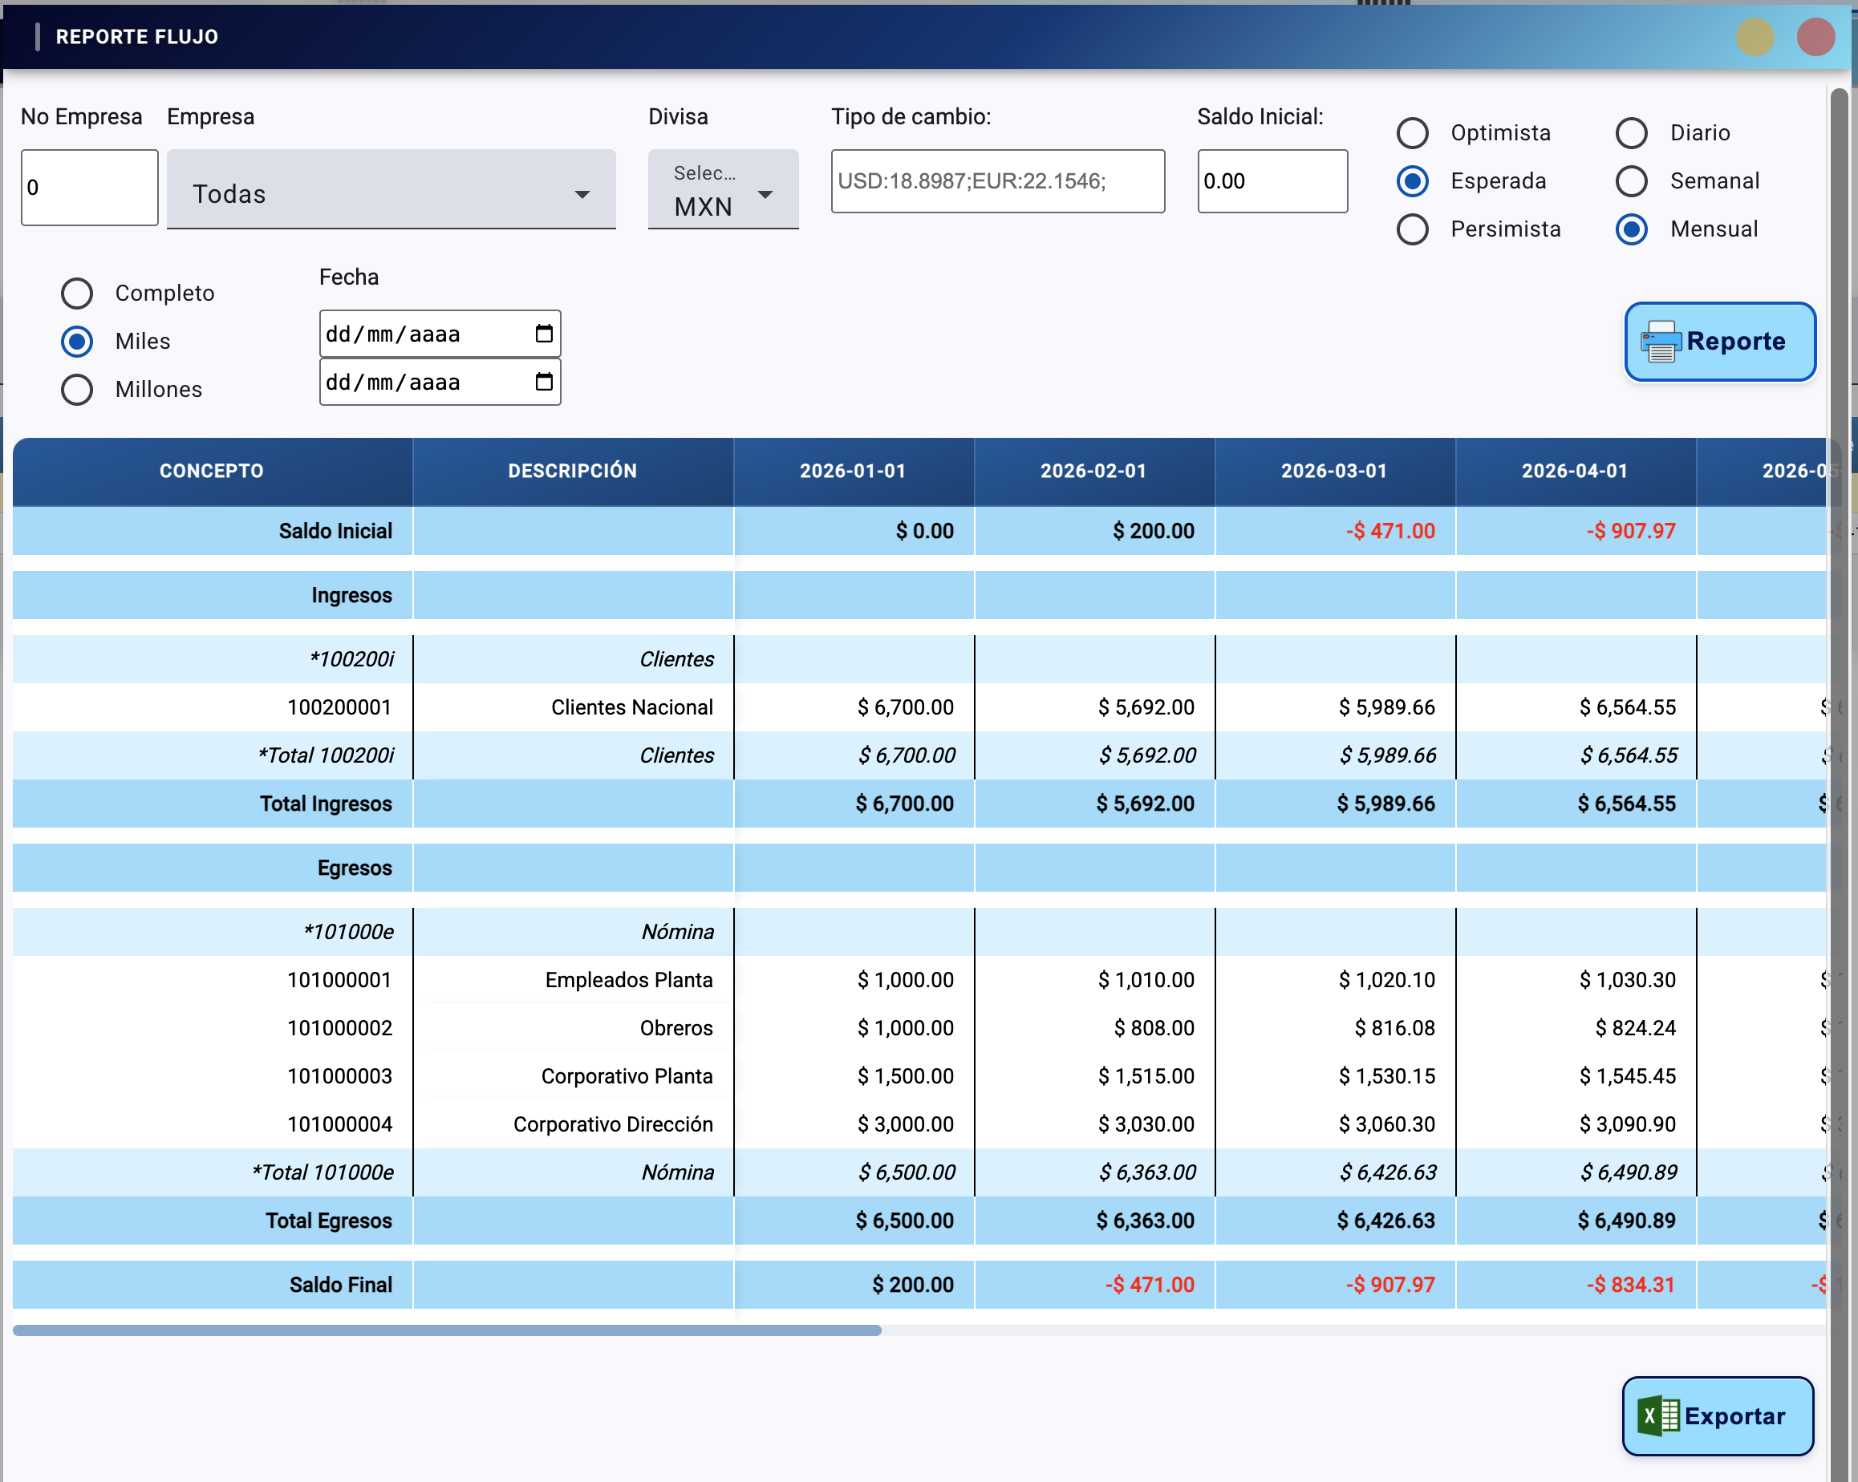1858x1482 pixels.
Task: Click the printer icon on Reporte button
Action: 1660,342
